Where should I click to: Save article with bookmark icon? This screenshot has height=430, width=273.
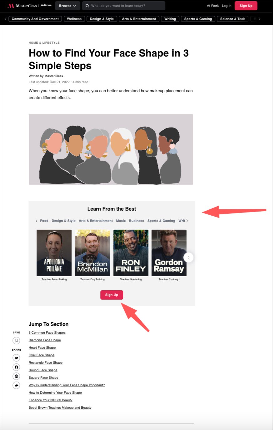tap(16, 340)
